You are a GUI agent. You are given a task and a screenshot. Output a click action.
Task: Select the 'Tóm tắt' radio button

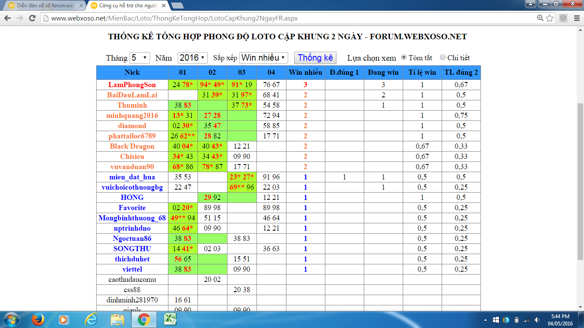404,57
